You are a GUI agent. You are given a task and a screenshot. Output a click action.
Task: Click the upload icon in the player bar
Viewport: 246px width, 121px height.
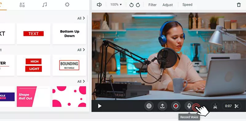pyautogui.click(x=162, y=106)
